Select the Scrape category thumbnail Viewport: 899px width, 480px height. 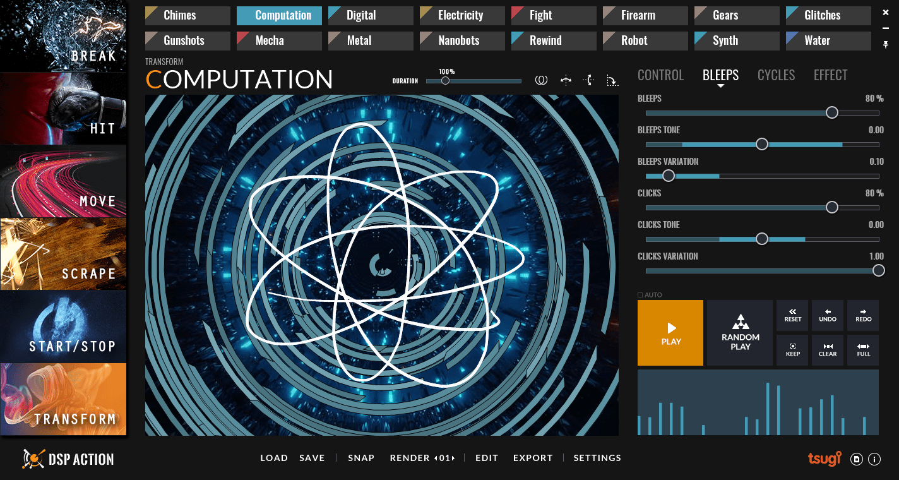click(63, 254)
